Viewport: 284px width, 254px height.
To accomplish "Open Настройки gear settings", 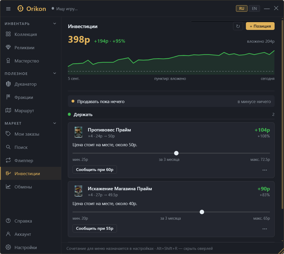I will click(x=31, y=247).
